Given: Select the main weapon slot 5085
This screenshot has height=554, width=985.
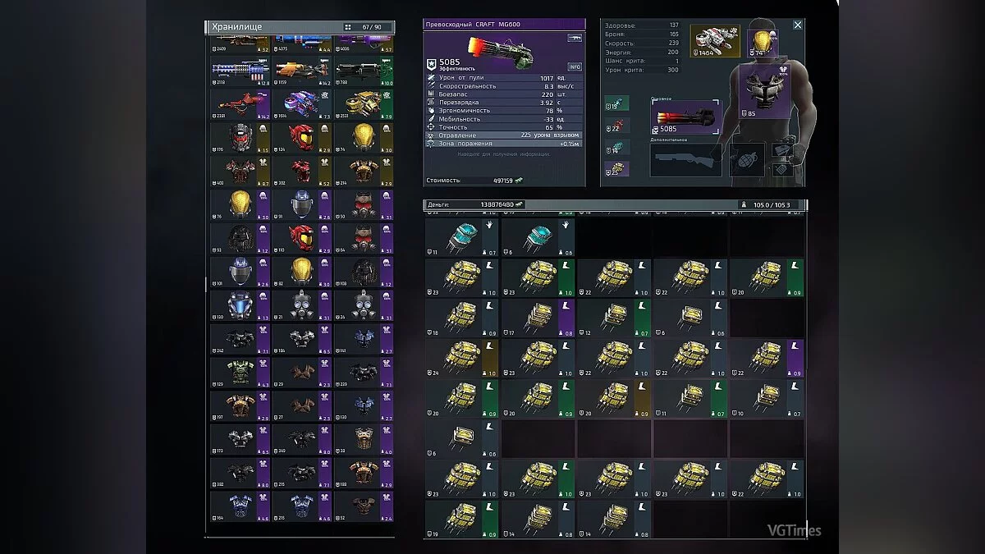Looking at the screenshot, I should [x=686, y=118].
